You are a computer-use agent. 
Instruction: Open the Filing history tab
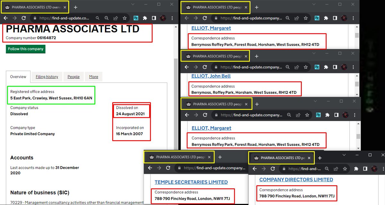pos(47,77)
